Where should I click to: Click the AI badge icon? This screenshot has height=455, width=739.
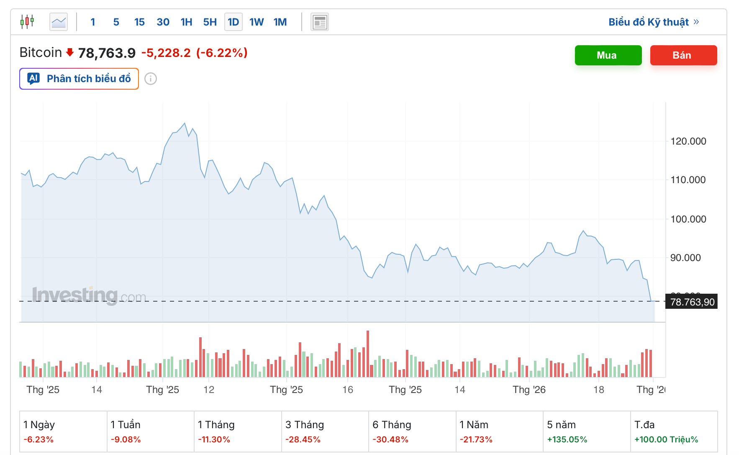pyautogui.click(x=33, y=78)
